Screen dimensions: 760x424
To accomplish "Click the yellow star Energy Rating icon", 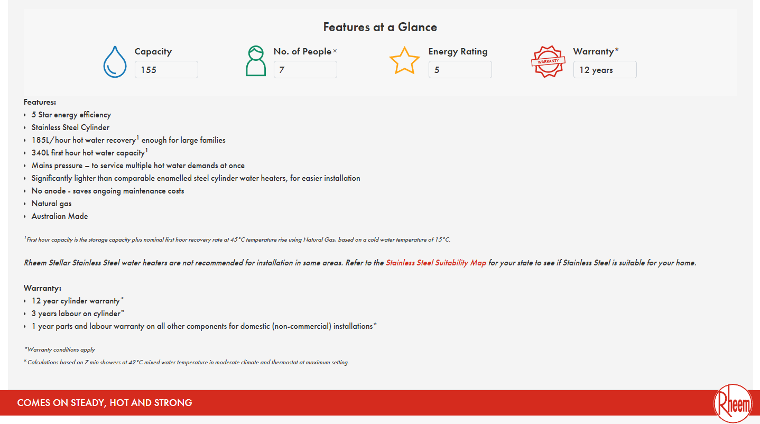I will (x=404, y=61).
